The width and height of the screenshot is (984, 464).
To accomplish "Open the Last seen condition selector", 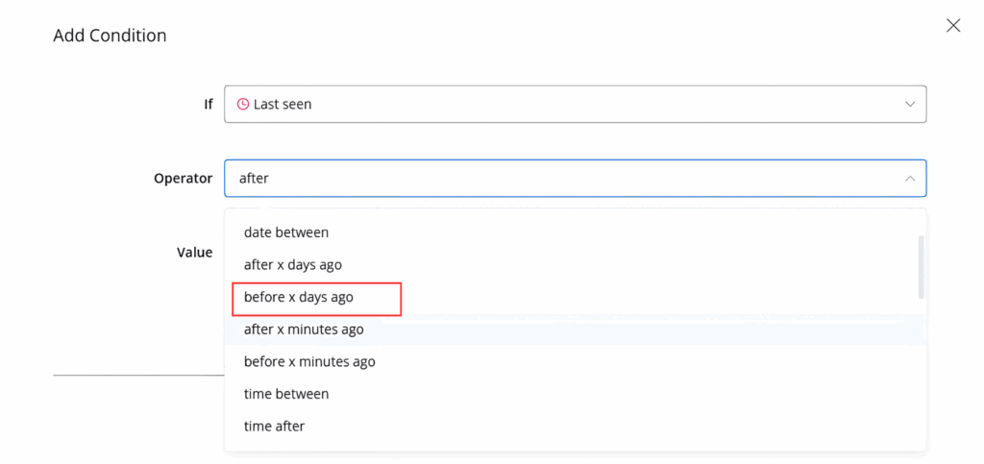I will click(575, 104).
